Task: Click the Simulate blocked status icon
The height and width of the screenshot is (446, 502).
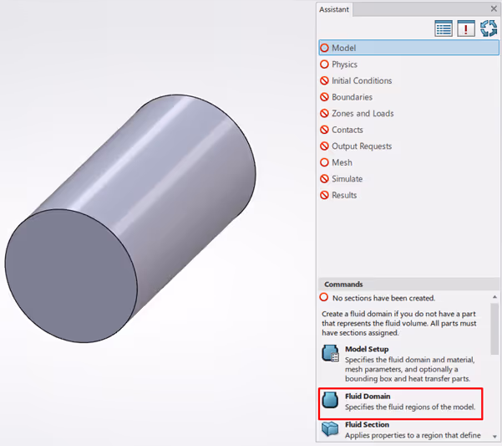Action: 324,178
